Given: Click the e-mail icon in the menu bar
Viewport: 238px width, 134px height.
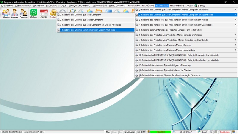Looking at the screenshot, I should coord(196,6).
